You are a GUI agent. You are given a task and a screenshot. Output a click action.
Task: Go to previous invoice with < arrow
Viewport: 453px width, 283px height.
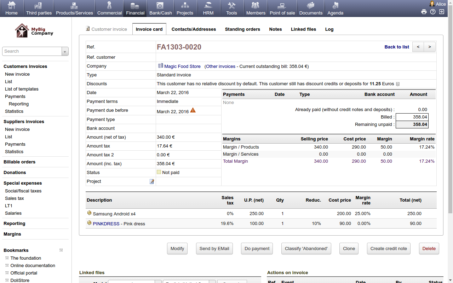tap(418, 47)
